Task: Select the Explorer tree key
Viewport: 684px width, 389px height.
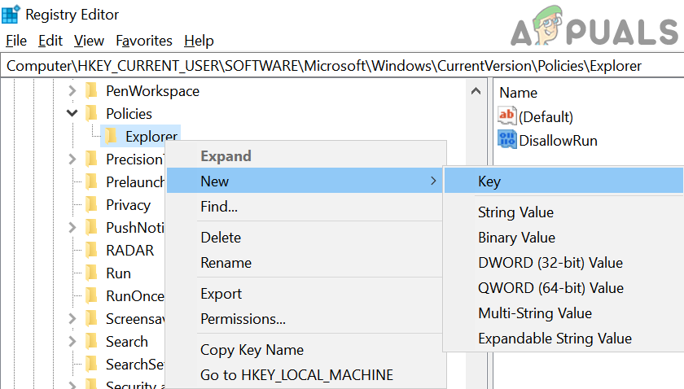Action: pos(151,136)
